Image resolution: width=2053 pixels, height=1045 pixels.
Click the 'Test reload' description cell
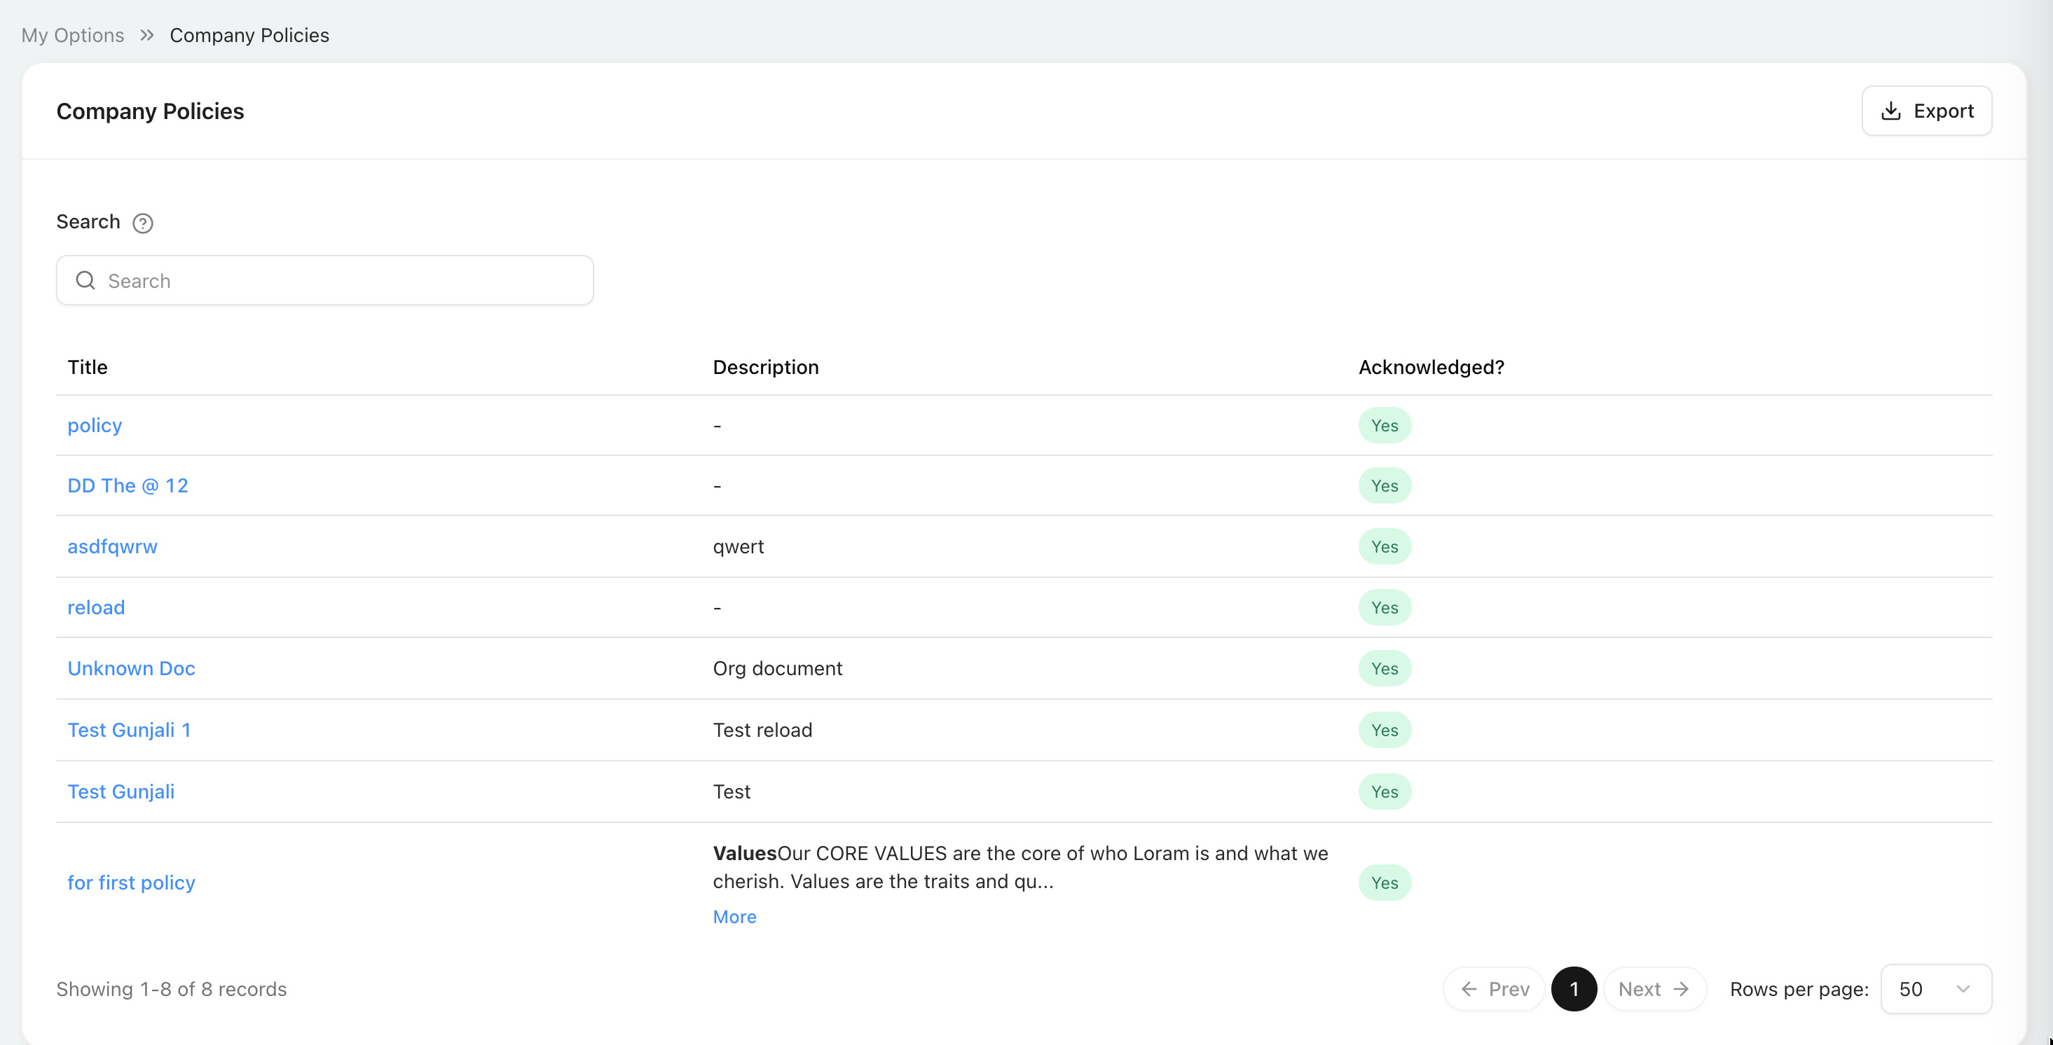point(763,731)
